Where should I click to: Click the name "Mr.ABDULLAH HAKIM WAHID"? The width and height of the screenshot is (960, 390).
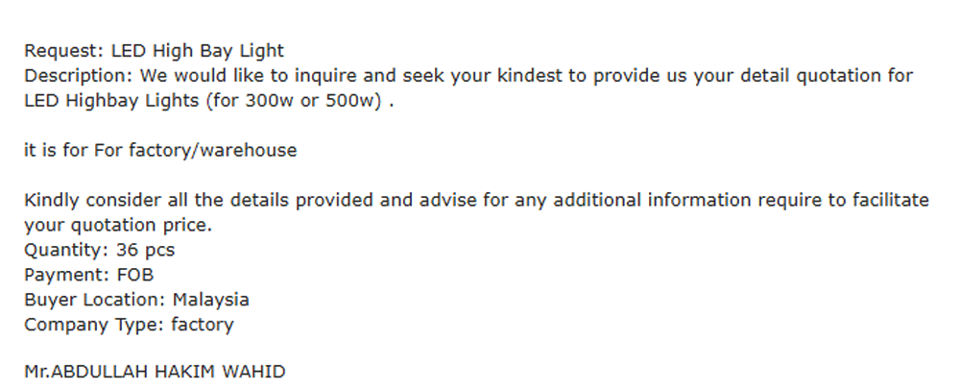coord(155,372)
